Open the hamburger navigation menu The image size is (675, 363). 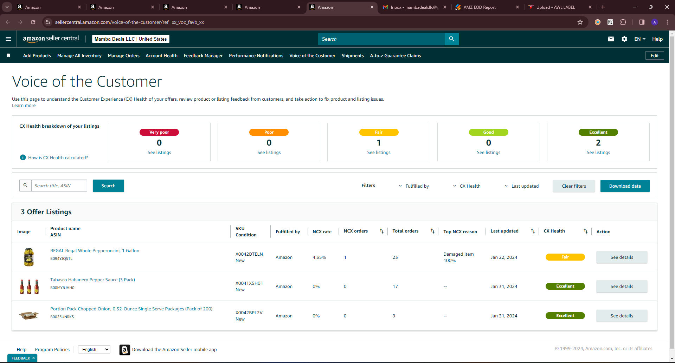(8, 39)
